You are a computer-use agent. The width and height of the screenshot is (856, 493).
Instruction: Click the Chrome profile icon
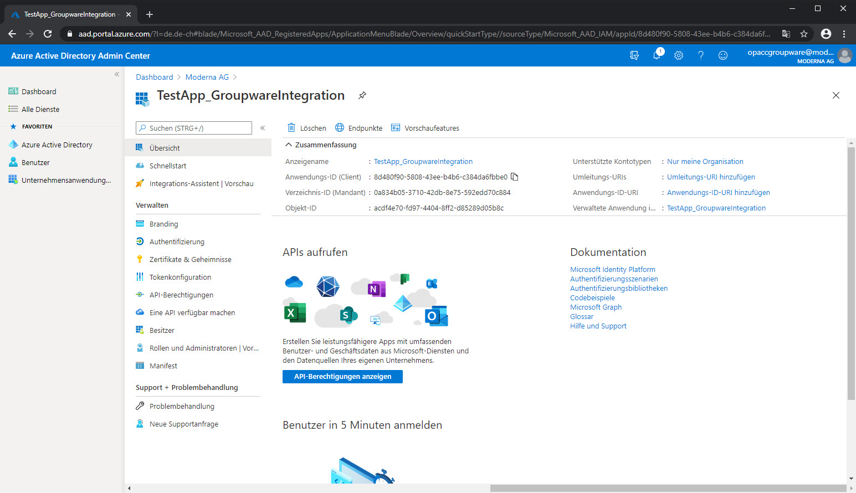[x=826, y=34]
